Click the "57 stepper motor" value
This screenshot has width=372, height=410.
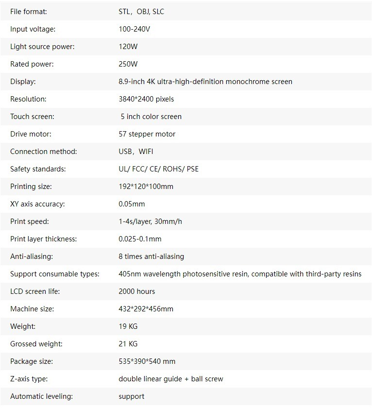147,134
